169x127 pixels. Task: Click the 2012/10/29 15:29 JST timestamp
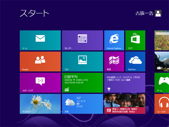(74, 83)
